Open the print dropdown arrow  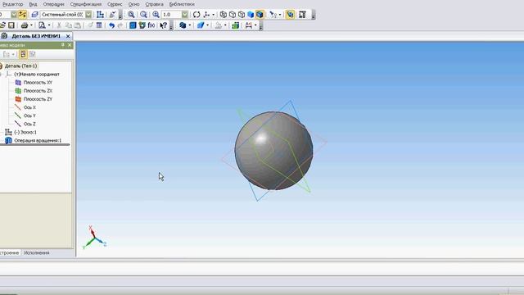(31, 25)
